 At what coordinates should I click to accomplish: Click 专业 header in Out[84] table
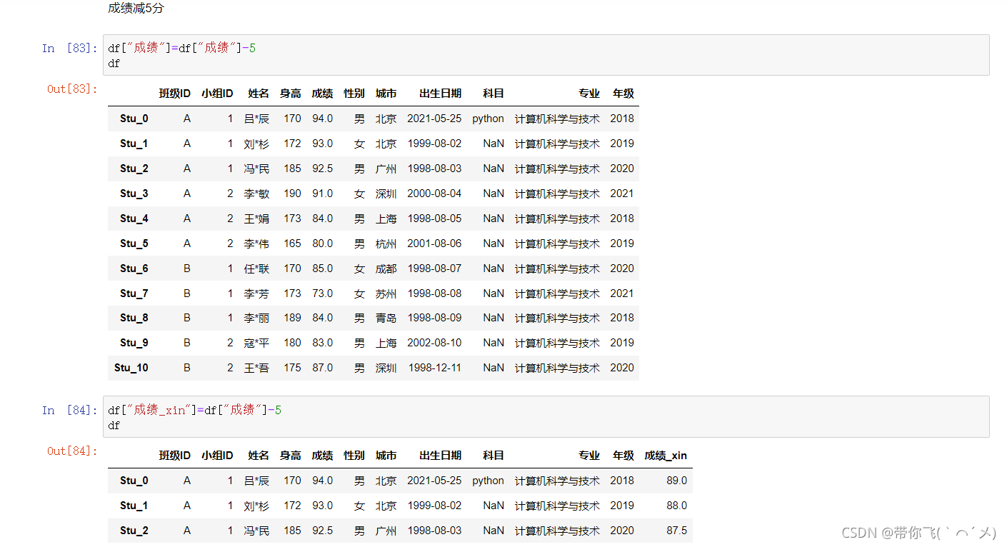589,456
